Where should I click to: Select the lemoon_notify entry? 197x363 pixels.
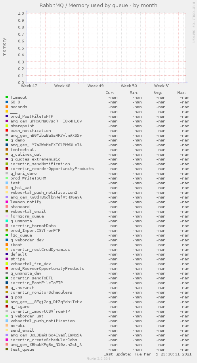pyautogui.click(x=26, y=202)
